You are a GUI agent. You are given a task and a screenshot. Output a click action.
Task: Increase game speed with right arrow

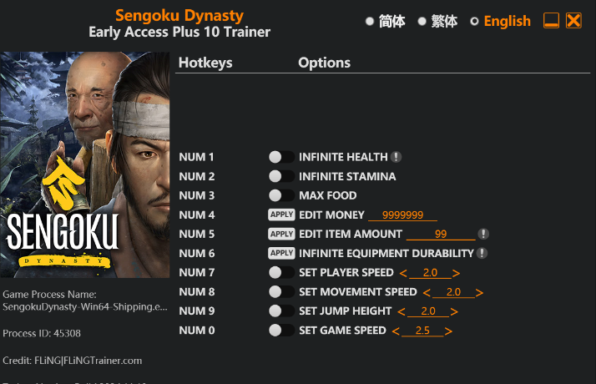click(449, 331)
